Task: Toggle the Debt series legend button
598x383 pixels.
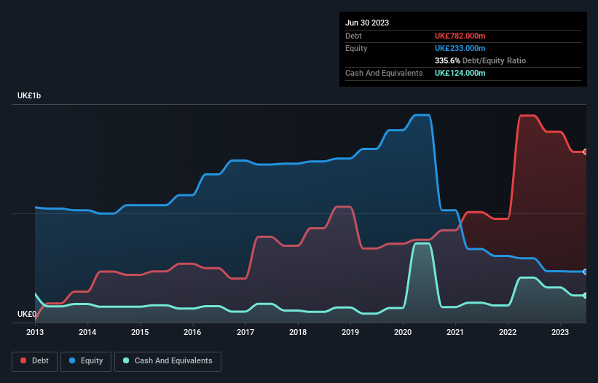Action: [35, 361]
